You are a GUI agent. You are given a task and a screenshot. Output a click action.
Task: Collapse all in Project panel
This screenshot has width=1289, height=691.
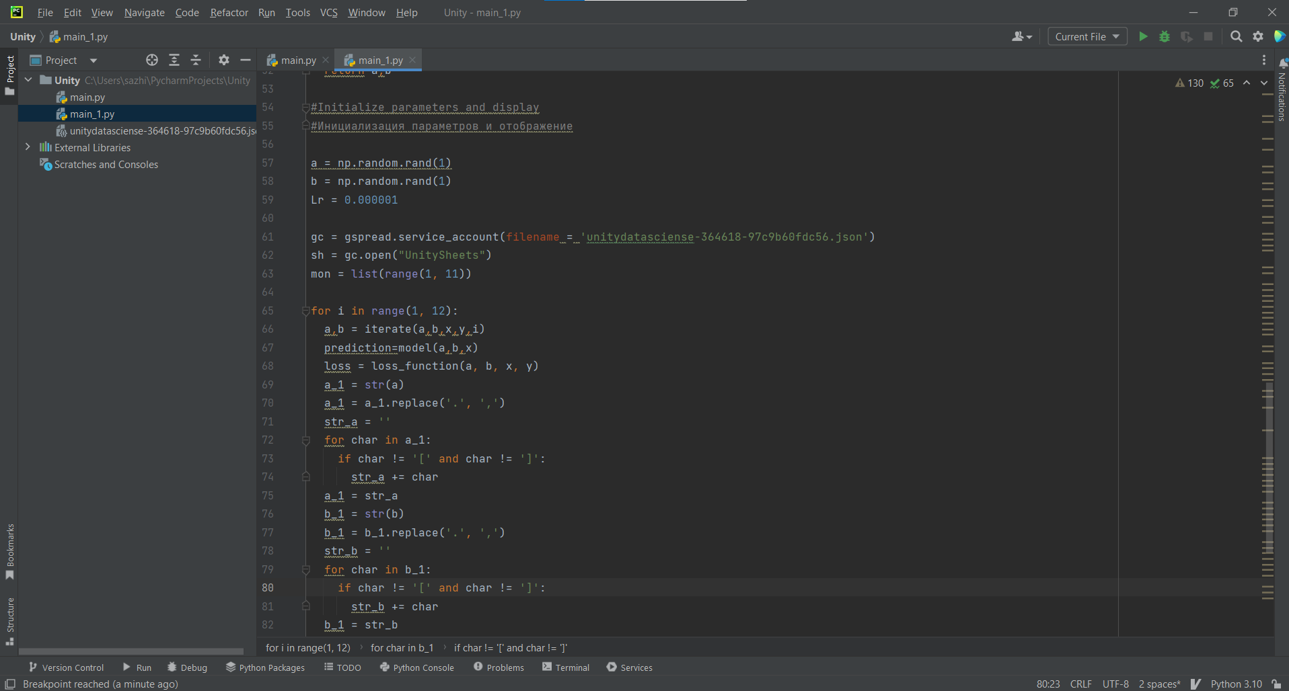(196, 60)
